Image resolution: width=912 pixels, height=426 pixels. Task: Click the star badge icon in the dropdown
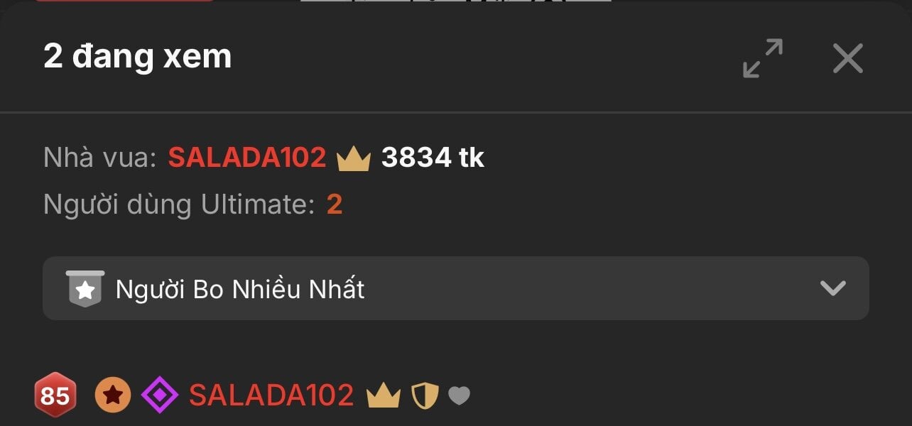pyautogui.click(x=85, y=288)
